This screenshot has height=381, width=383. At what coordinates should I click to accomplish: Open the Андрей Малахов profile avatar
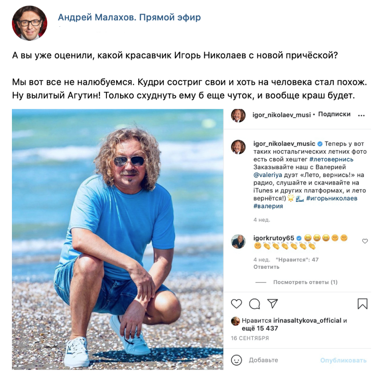(29, 23)
